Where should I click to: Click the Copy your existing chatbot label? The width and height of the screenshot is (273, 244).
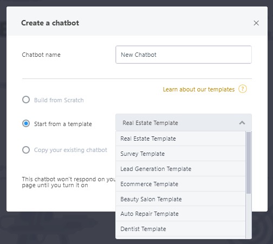tap(70, 150)
